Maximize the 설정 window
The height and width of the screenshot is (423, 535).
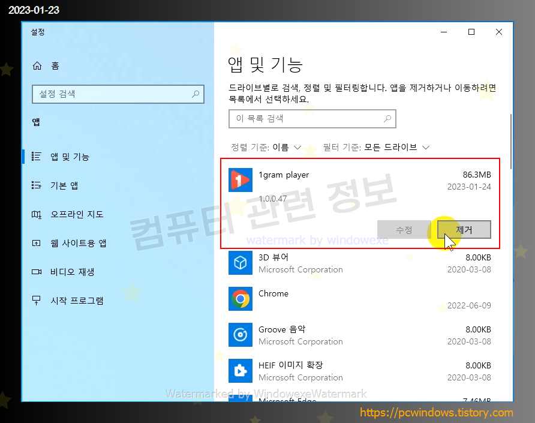point(471,32)
